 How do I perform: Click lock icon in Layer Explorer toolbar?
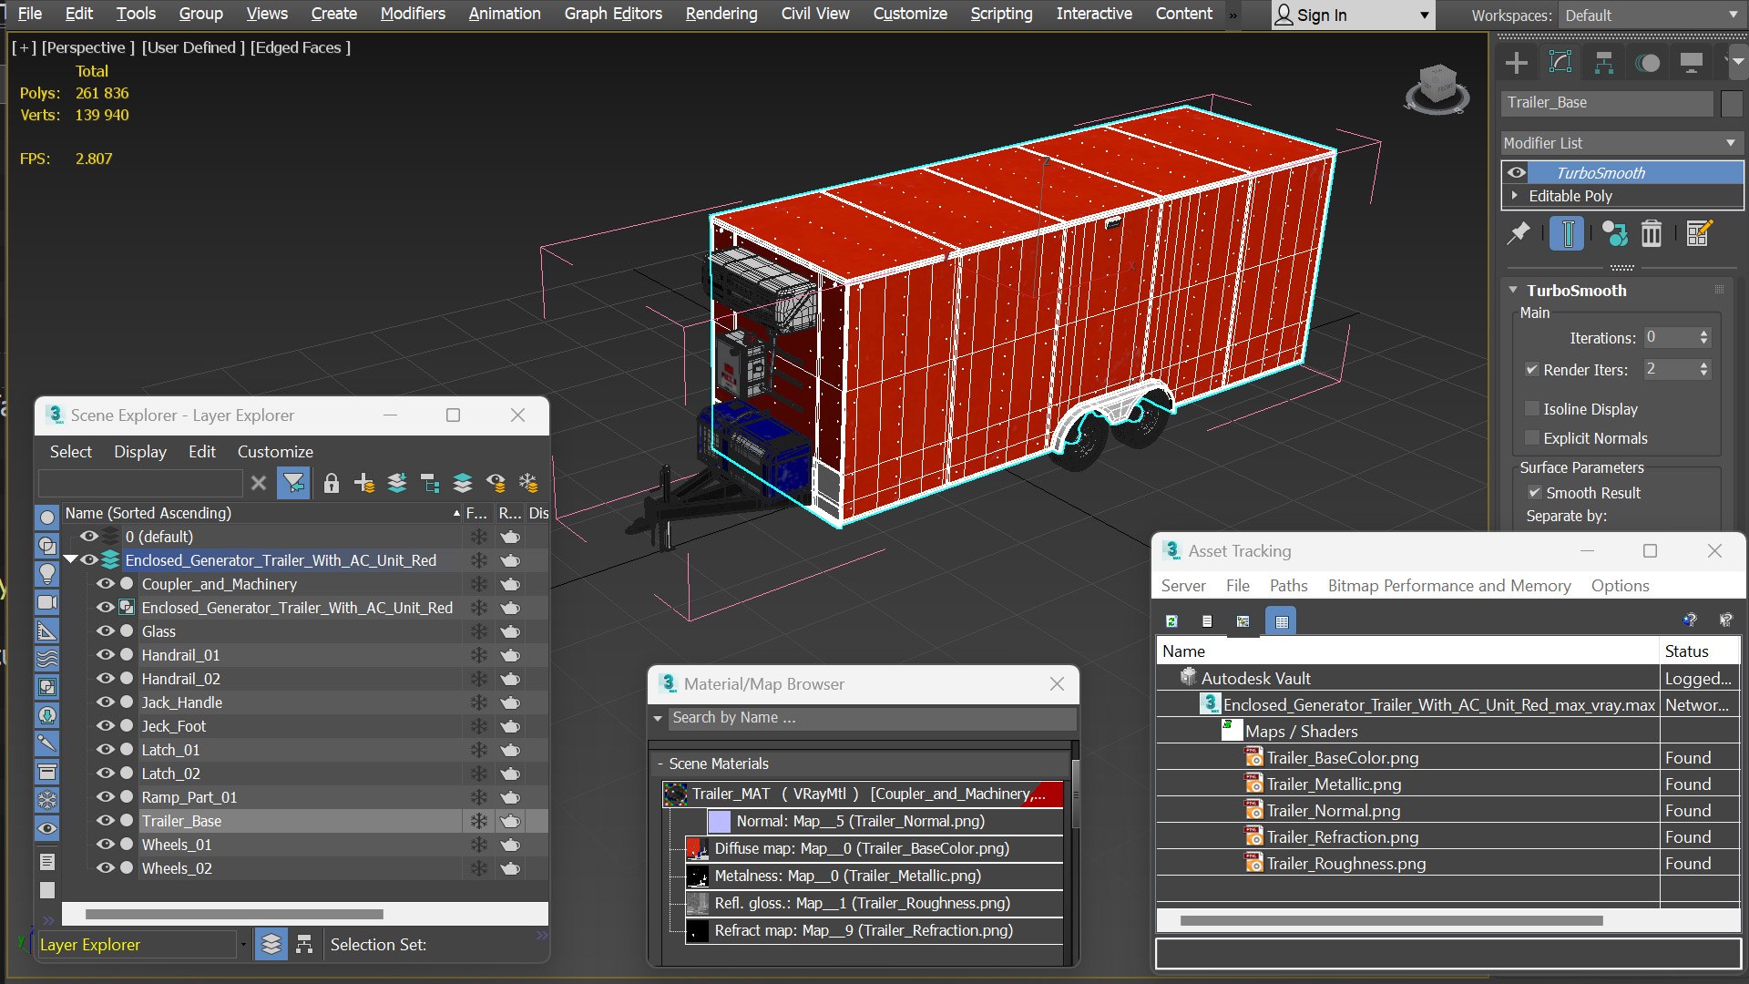332,484
